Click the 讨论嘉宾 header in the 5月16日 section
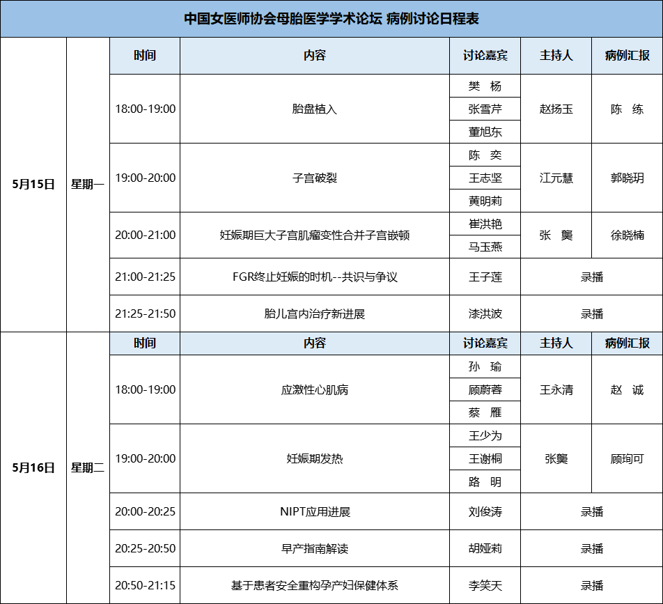Viewport: 663px width, 604px height. 485,343
